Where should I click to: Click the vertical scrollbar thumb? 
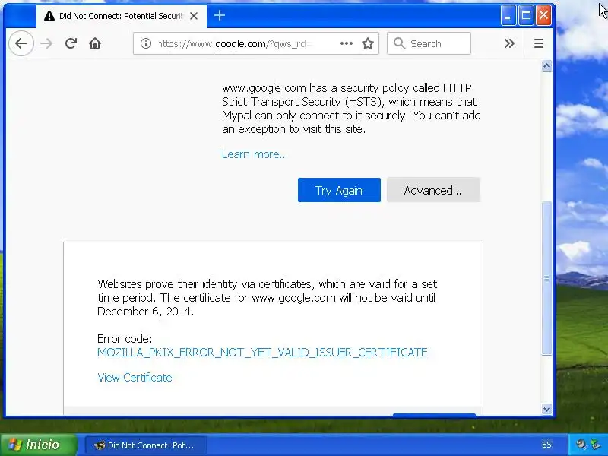click(546, 278)
